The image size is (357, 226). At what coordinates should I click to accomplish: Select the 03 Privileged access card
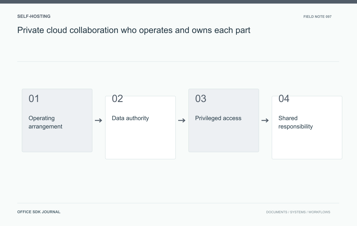click(224, 120)
